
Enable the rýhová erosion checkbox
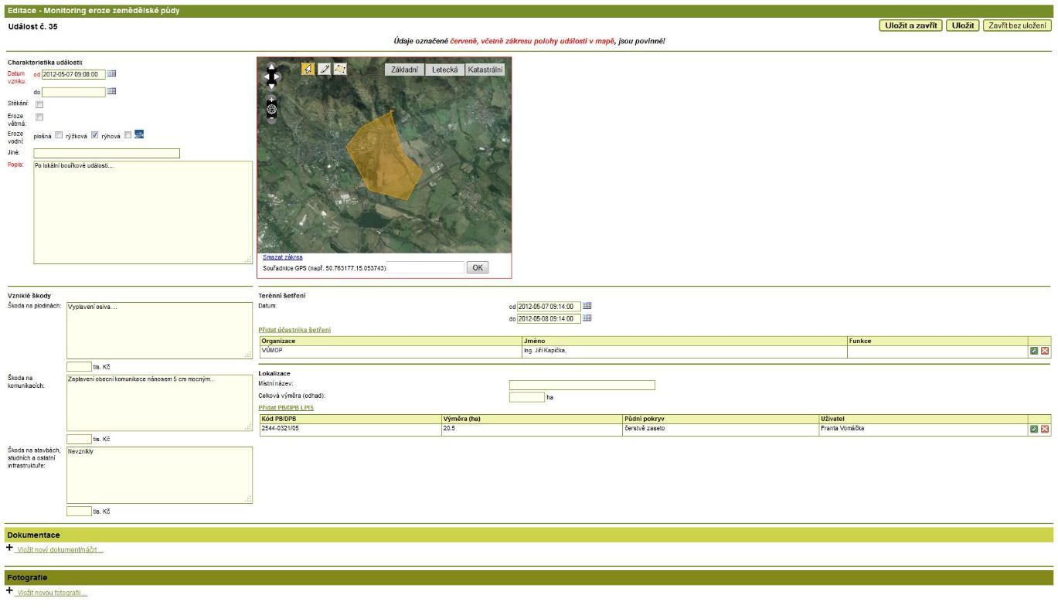pyautogui.click(x=128, y=135)
